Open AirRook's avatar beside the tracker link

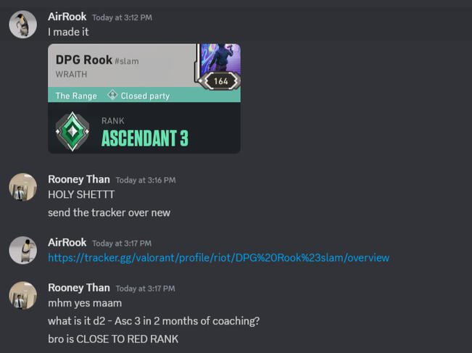(23, 250)
